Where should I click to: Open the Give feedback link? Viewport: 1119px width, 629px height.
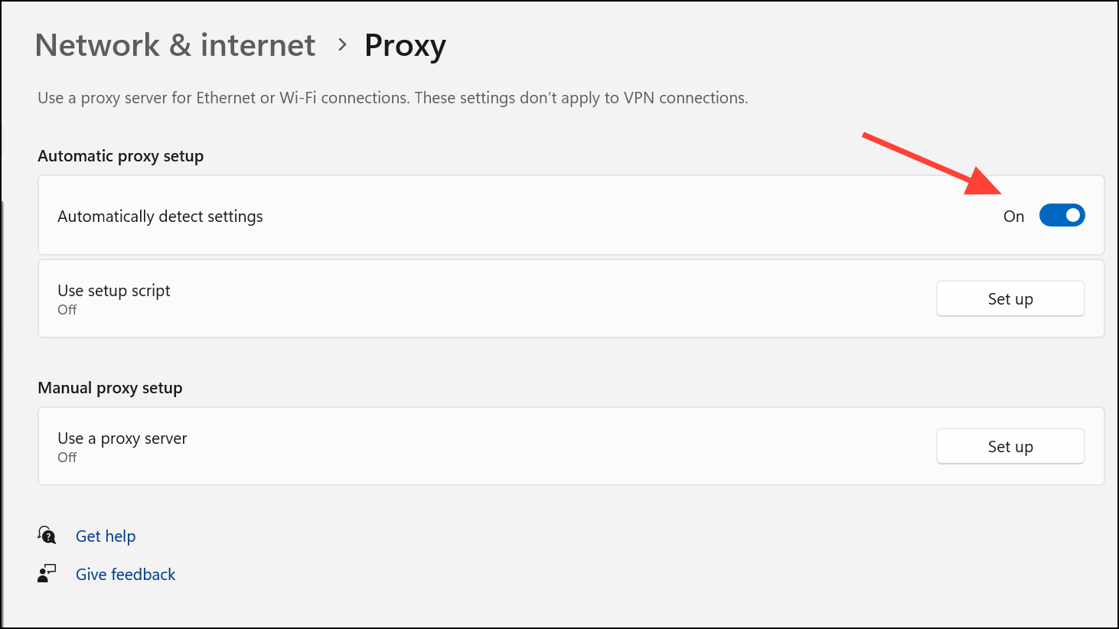[x=126, y=575]
